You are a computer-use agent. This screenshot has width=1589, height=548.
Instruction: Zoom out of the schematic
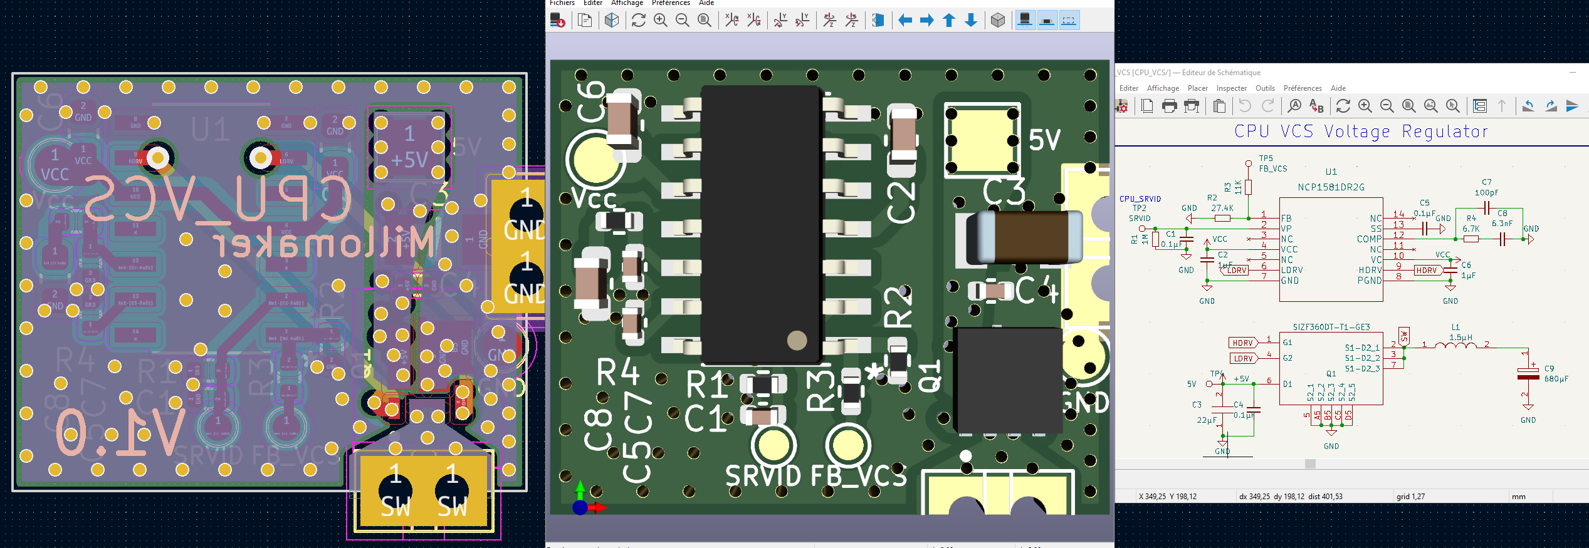coord(1387,106)
